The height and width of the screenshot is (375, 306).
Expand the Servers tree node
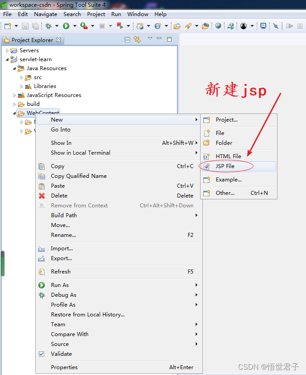pos(7,51)
